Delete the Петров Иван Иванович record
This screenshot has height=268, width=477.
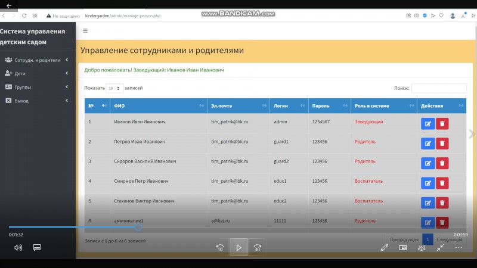tap(442, 144)
